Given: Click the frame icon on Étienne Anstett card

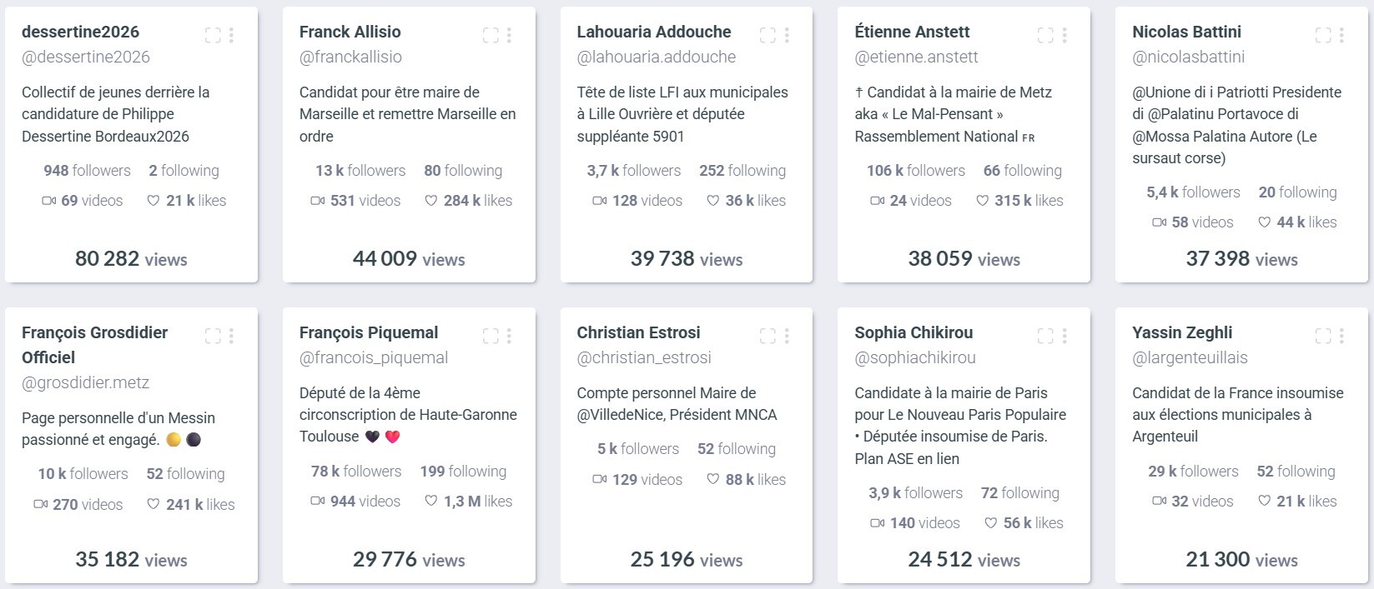Looking at the screenshot, I should (x=1045, y=35).
